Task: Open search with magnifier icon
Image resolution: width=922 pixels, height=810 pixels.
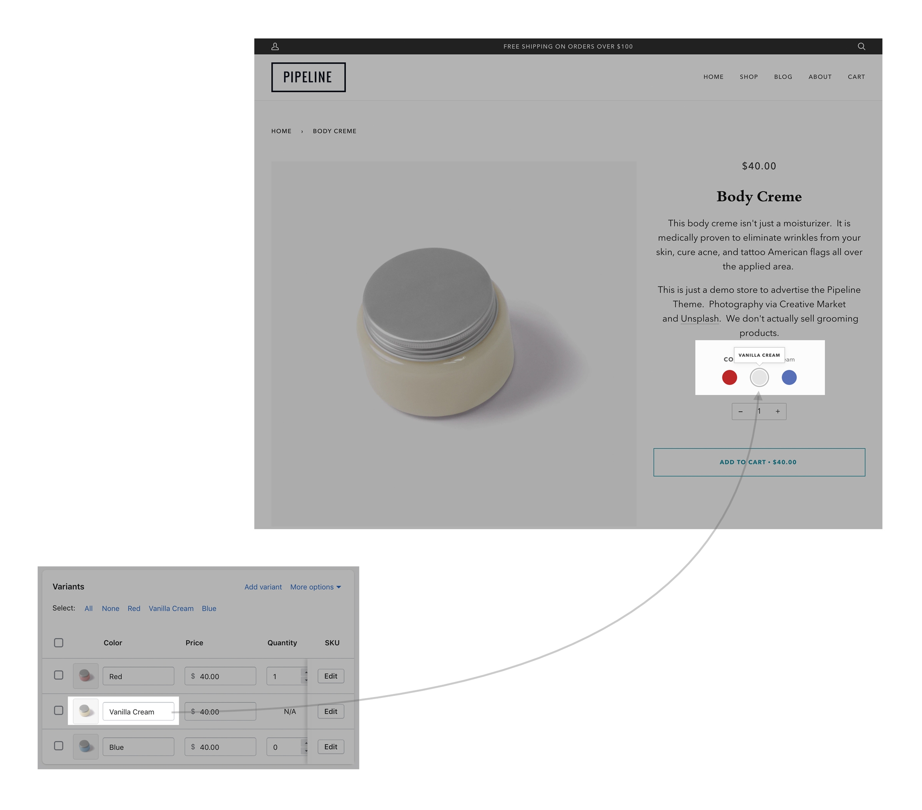Action: (861, 46)
